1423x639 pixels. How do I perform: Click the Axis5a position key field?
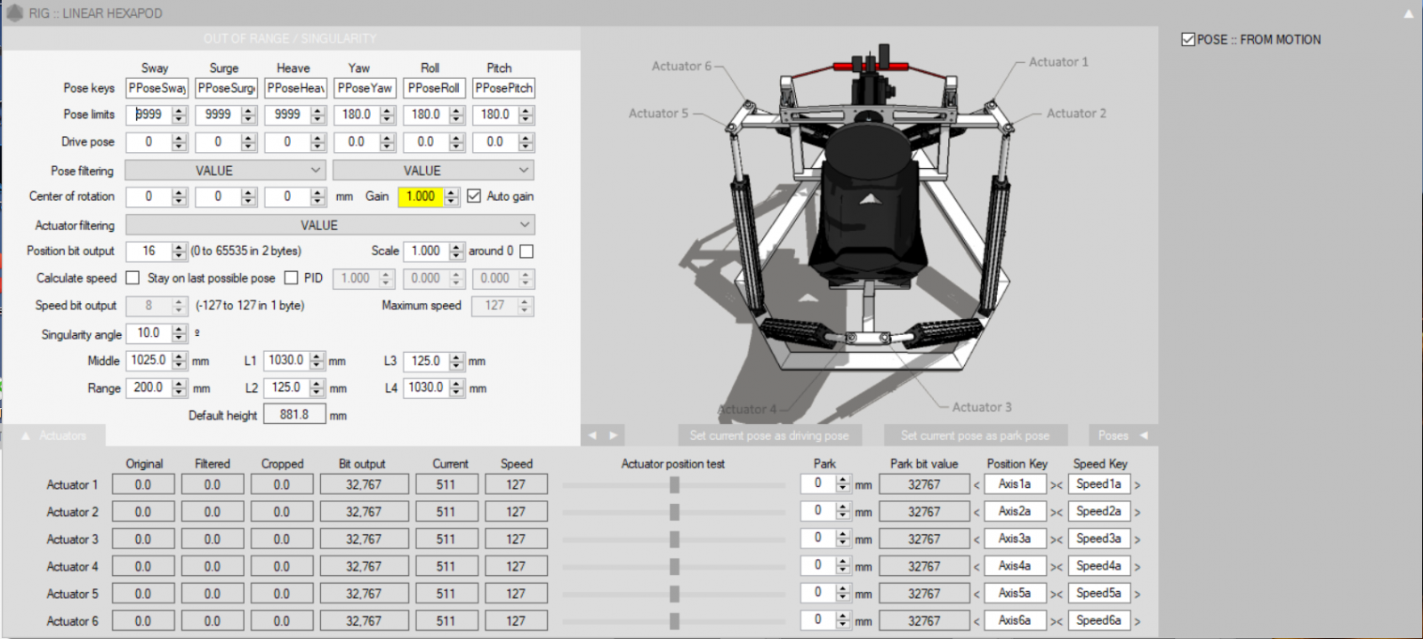pos(1014,593)
